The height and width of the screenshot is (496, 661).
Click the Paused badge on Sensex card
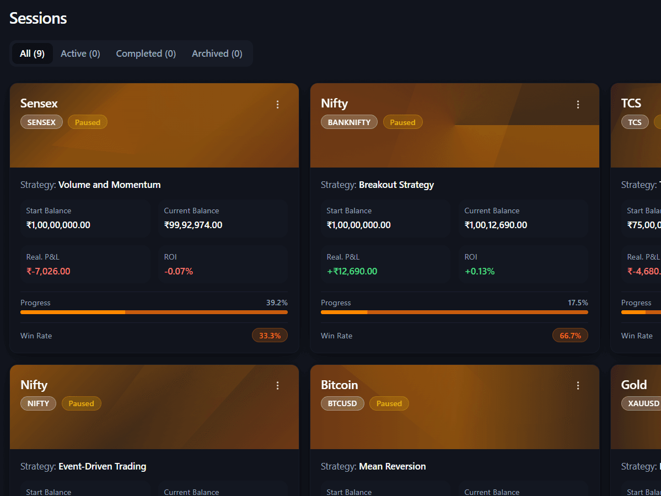(88, 122)
